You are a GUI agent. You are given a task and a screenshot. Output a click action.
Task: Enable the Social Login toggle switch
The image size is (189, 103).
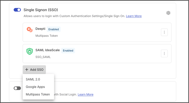point(17,88)
